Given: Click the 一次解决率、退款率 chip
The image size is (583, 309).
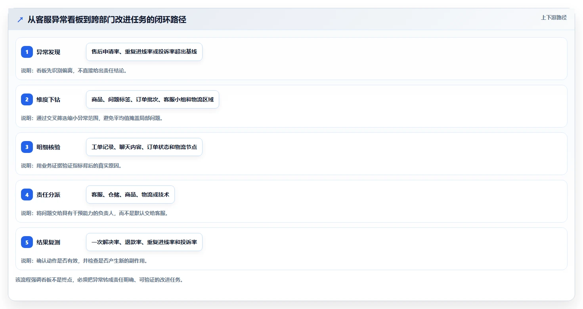Looking at the screenshot, I should (x=144, y=242).
